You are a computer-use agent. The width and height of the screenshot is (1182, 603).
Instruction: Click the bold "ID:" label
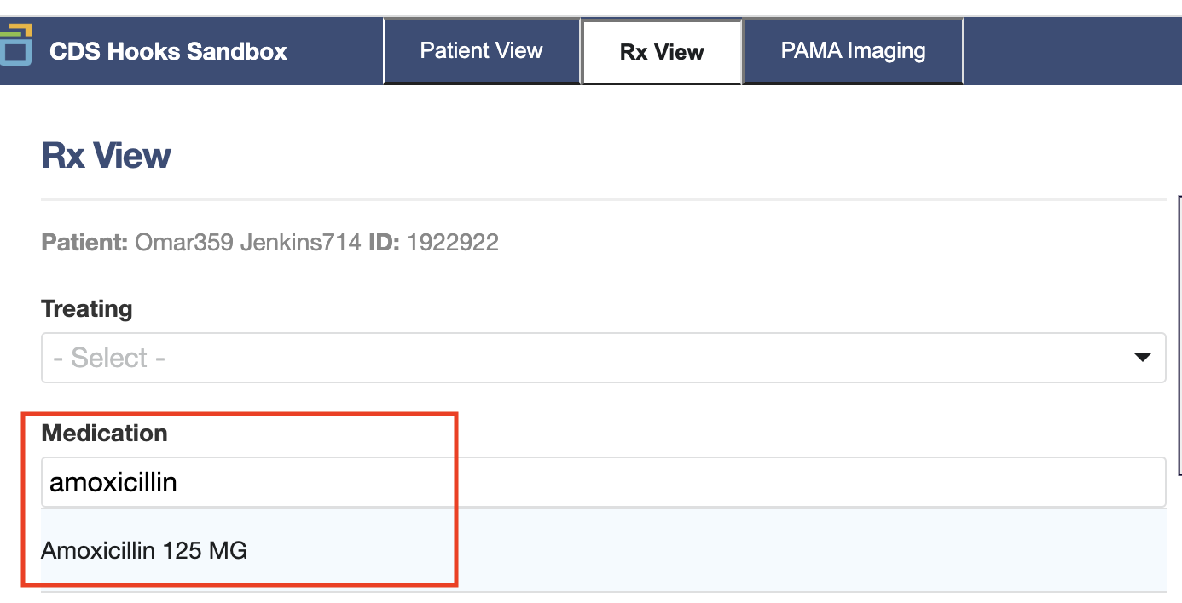384,243
